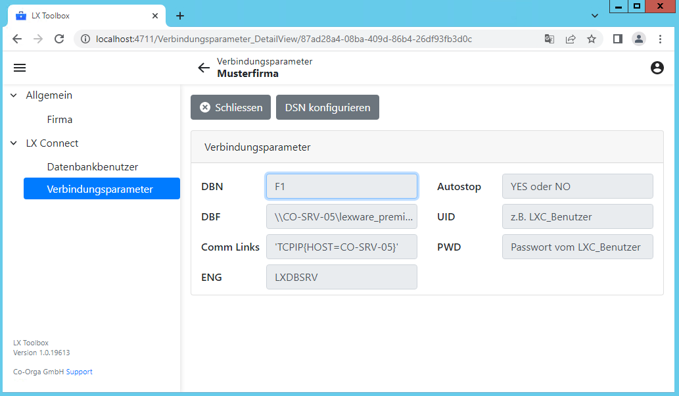Click the share page icon in the address bar
679x396 pixels.
(571, 39)
